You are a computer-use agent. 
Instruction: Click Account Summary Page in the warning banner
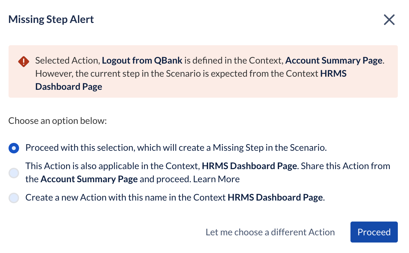333,61
